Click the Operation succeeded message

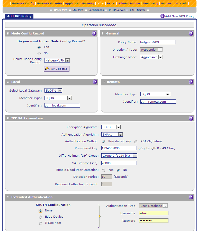pos(100,25)
